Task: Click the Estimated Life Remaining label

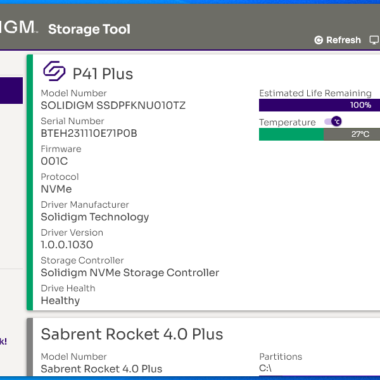Action: 315,93
